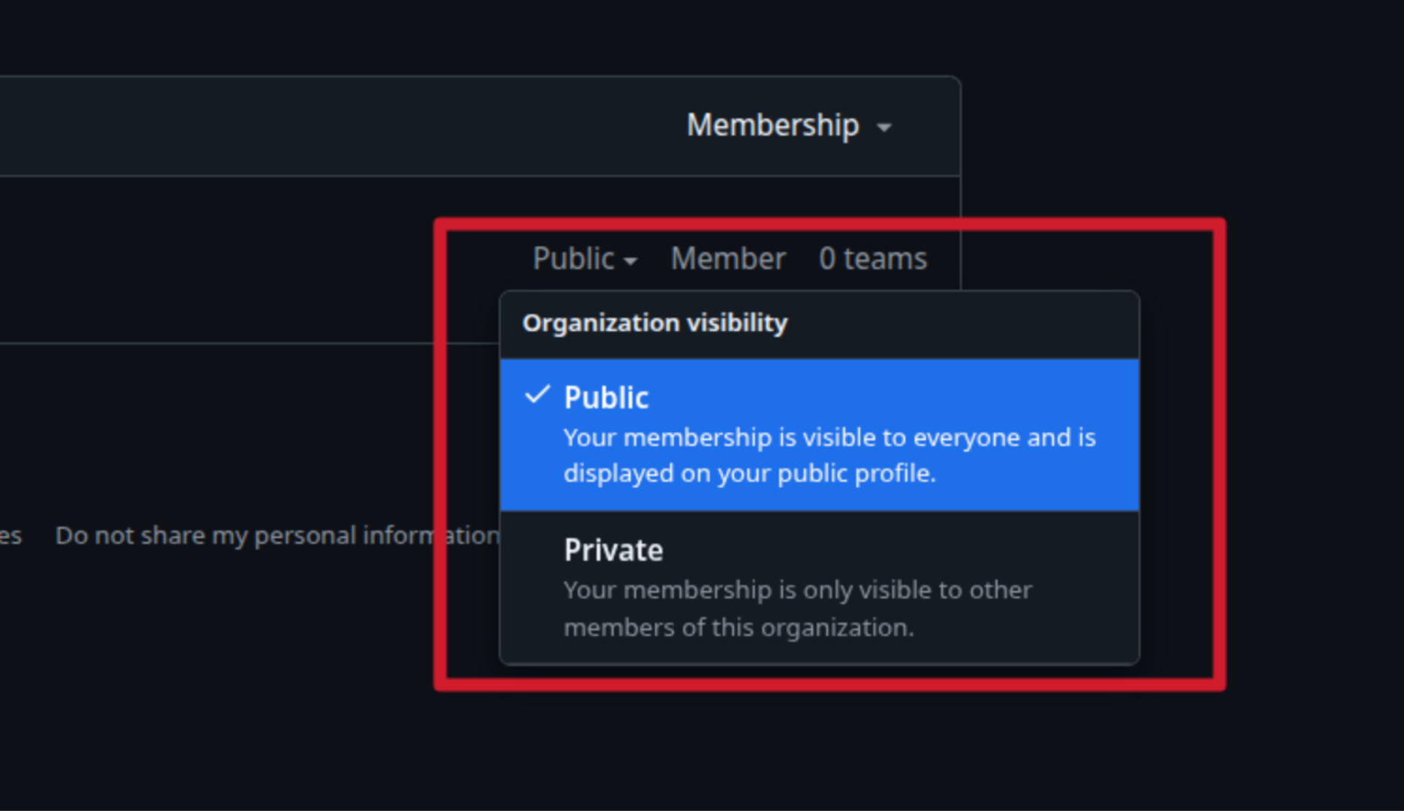Click "visible to everyone" description under Public
1404x811 pixels.
tap(829, 437)
